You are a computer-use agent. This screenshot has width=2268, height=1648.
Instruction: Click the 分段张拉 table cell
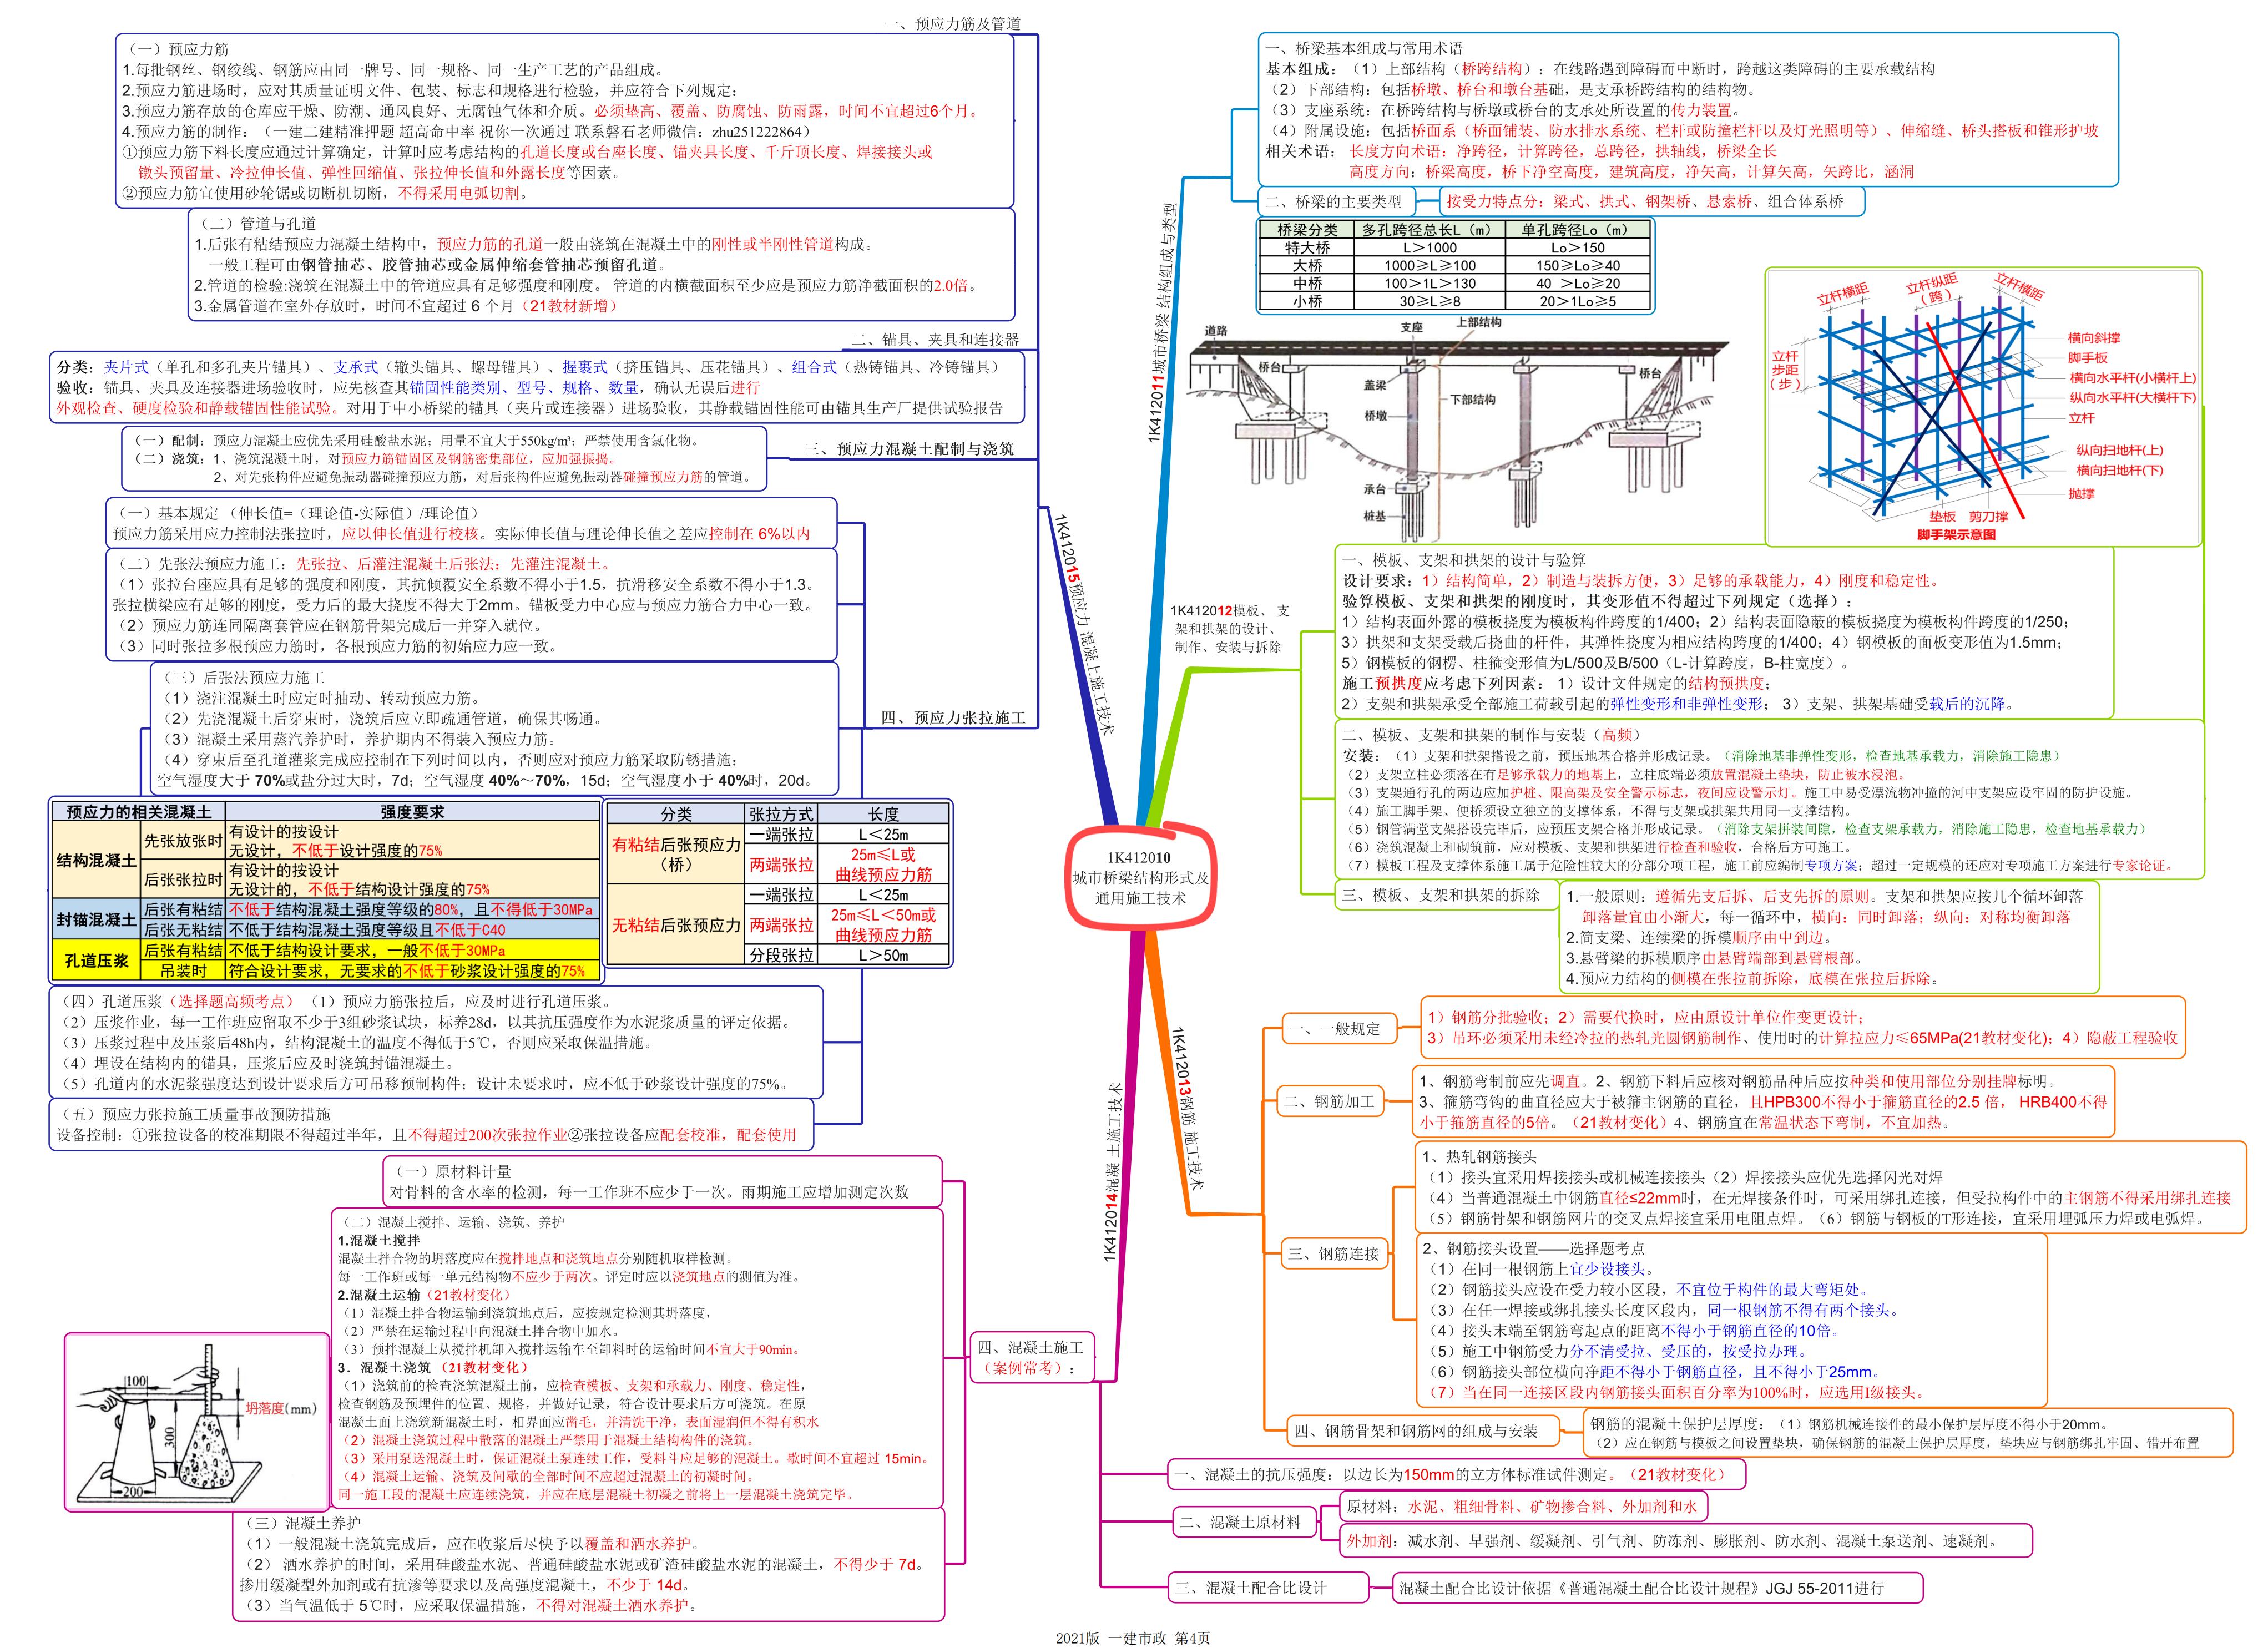[x=782, y=955]
